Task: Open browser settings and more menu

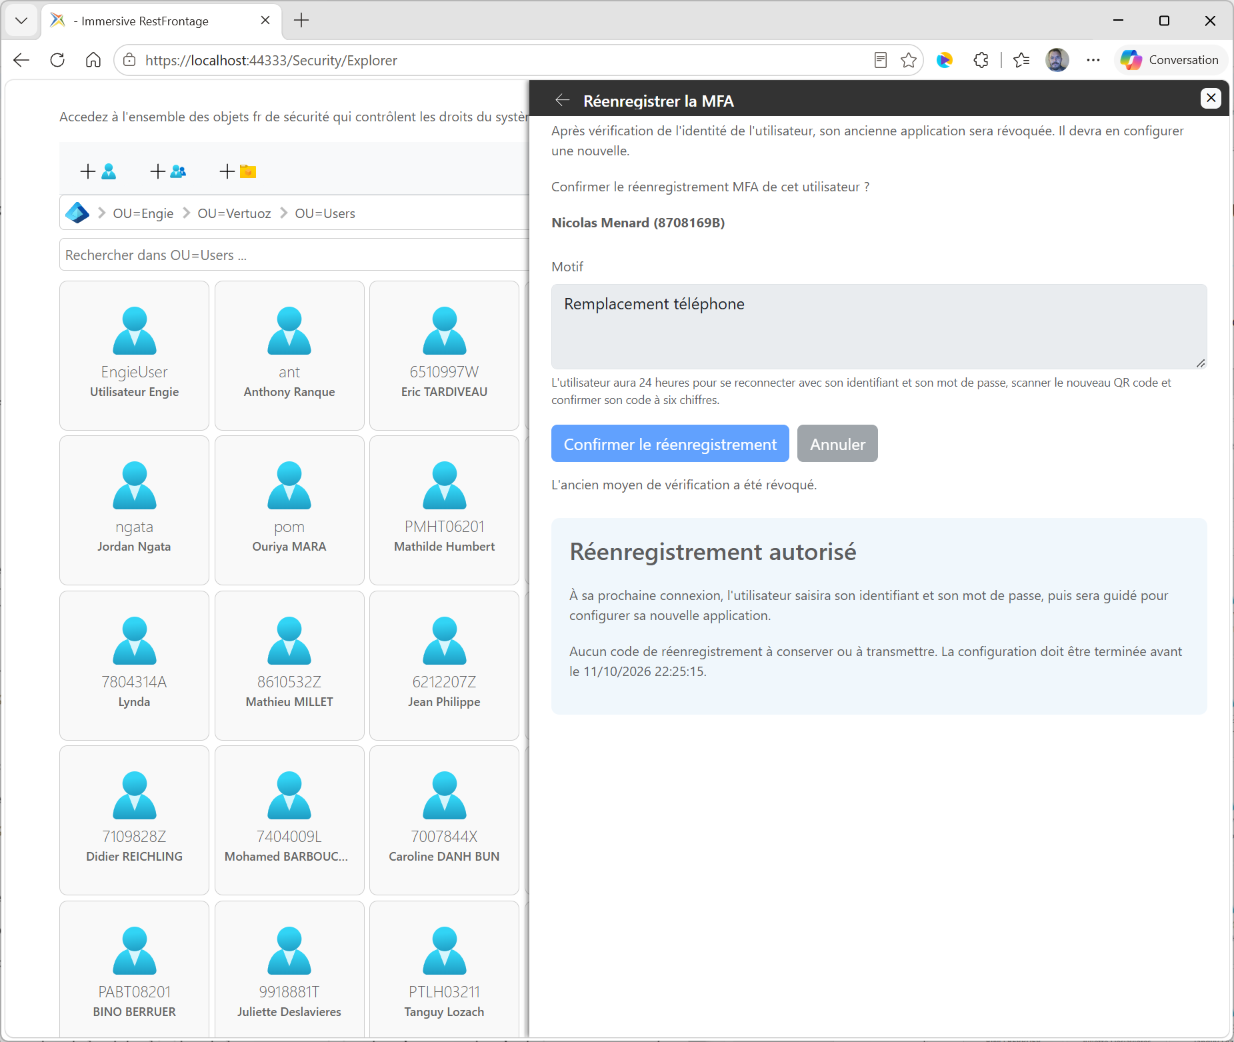Action: tap(1093, 60)
